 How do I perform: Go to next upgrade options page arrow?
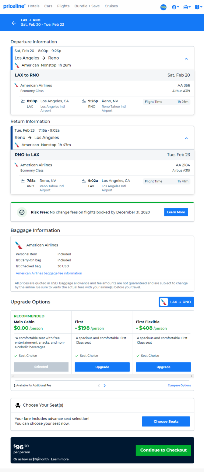(105, 386)
